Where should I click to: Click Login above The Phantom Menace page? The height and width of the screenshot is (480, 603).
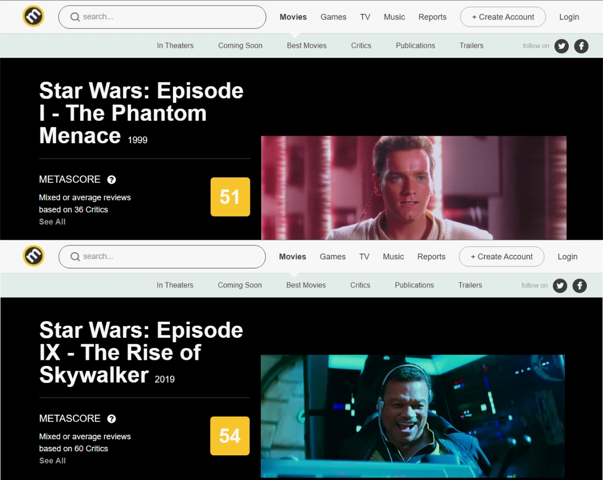[x=569, y=17]
